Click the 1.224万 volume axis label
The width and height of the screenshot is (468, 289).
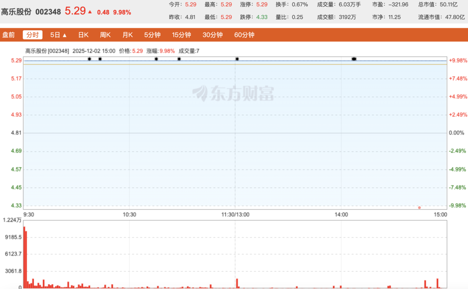point(12,221)
